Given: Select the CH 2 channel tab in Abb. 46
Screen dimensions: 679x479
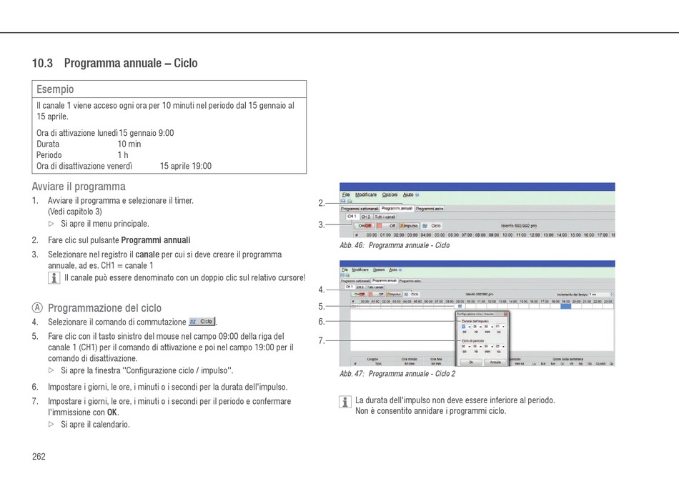Looking at the screenshot, I should tap(366, 217).
